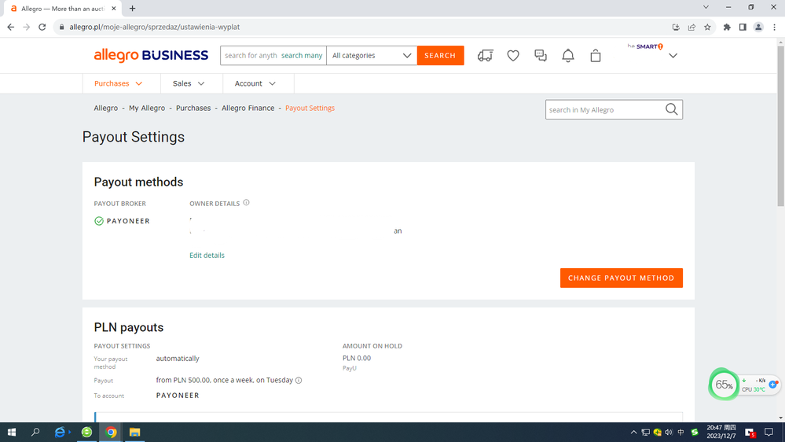Click the Allegro Business logo
Viewport: 785px width, 442px height.
point(151,55)
